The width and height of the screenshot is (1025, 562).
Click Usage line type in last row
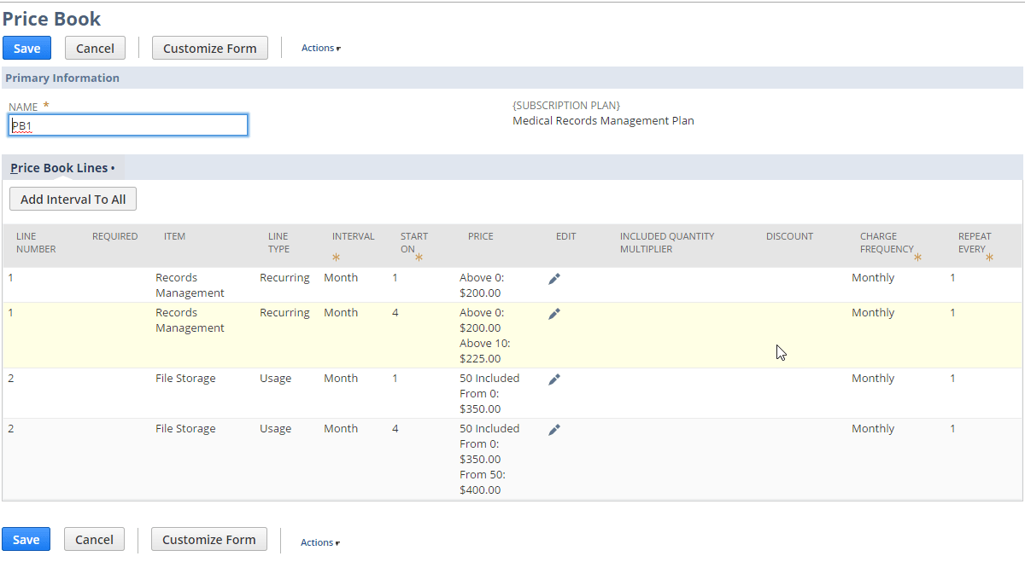click(x=275, y=428)
